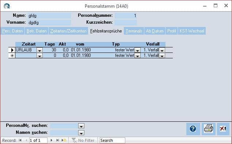Open Typ dropdown in URLAUB row
Viewport: 232px width, 144px height.
click(137, 50)
